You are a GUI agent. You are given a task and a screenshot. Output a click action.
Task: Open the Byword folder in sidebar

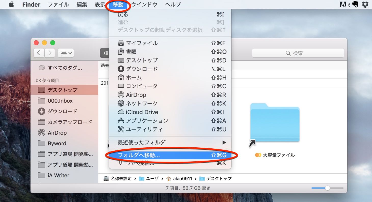click(64, 143)
